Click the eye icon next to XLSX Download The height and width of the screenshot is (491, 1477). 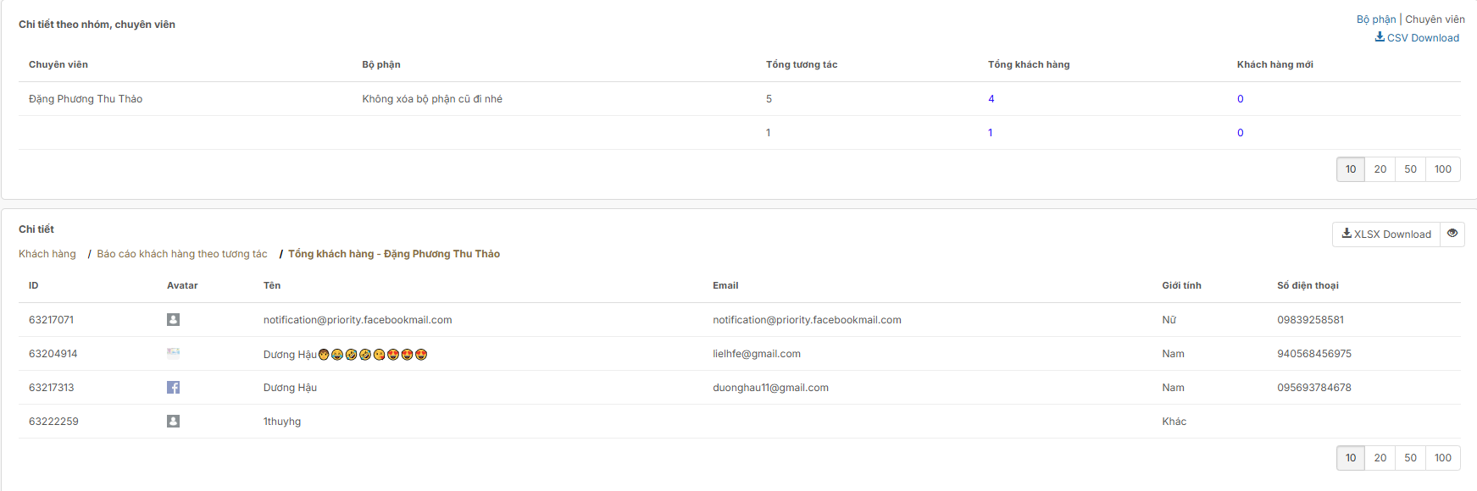1452,234
